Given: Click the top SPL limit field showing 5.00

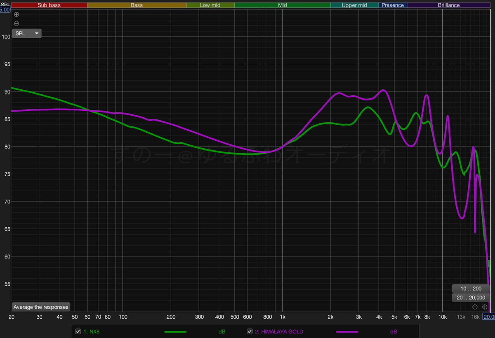Looking at the screenshot, I should (5, 9).
